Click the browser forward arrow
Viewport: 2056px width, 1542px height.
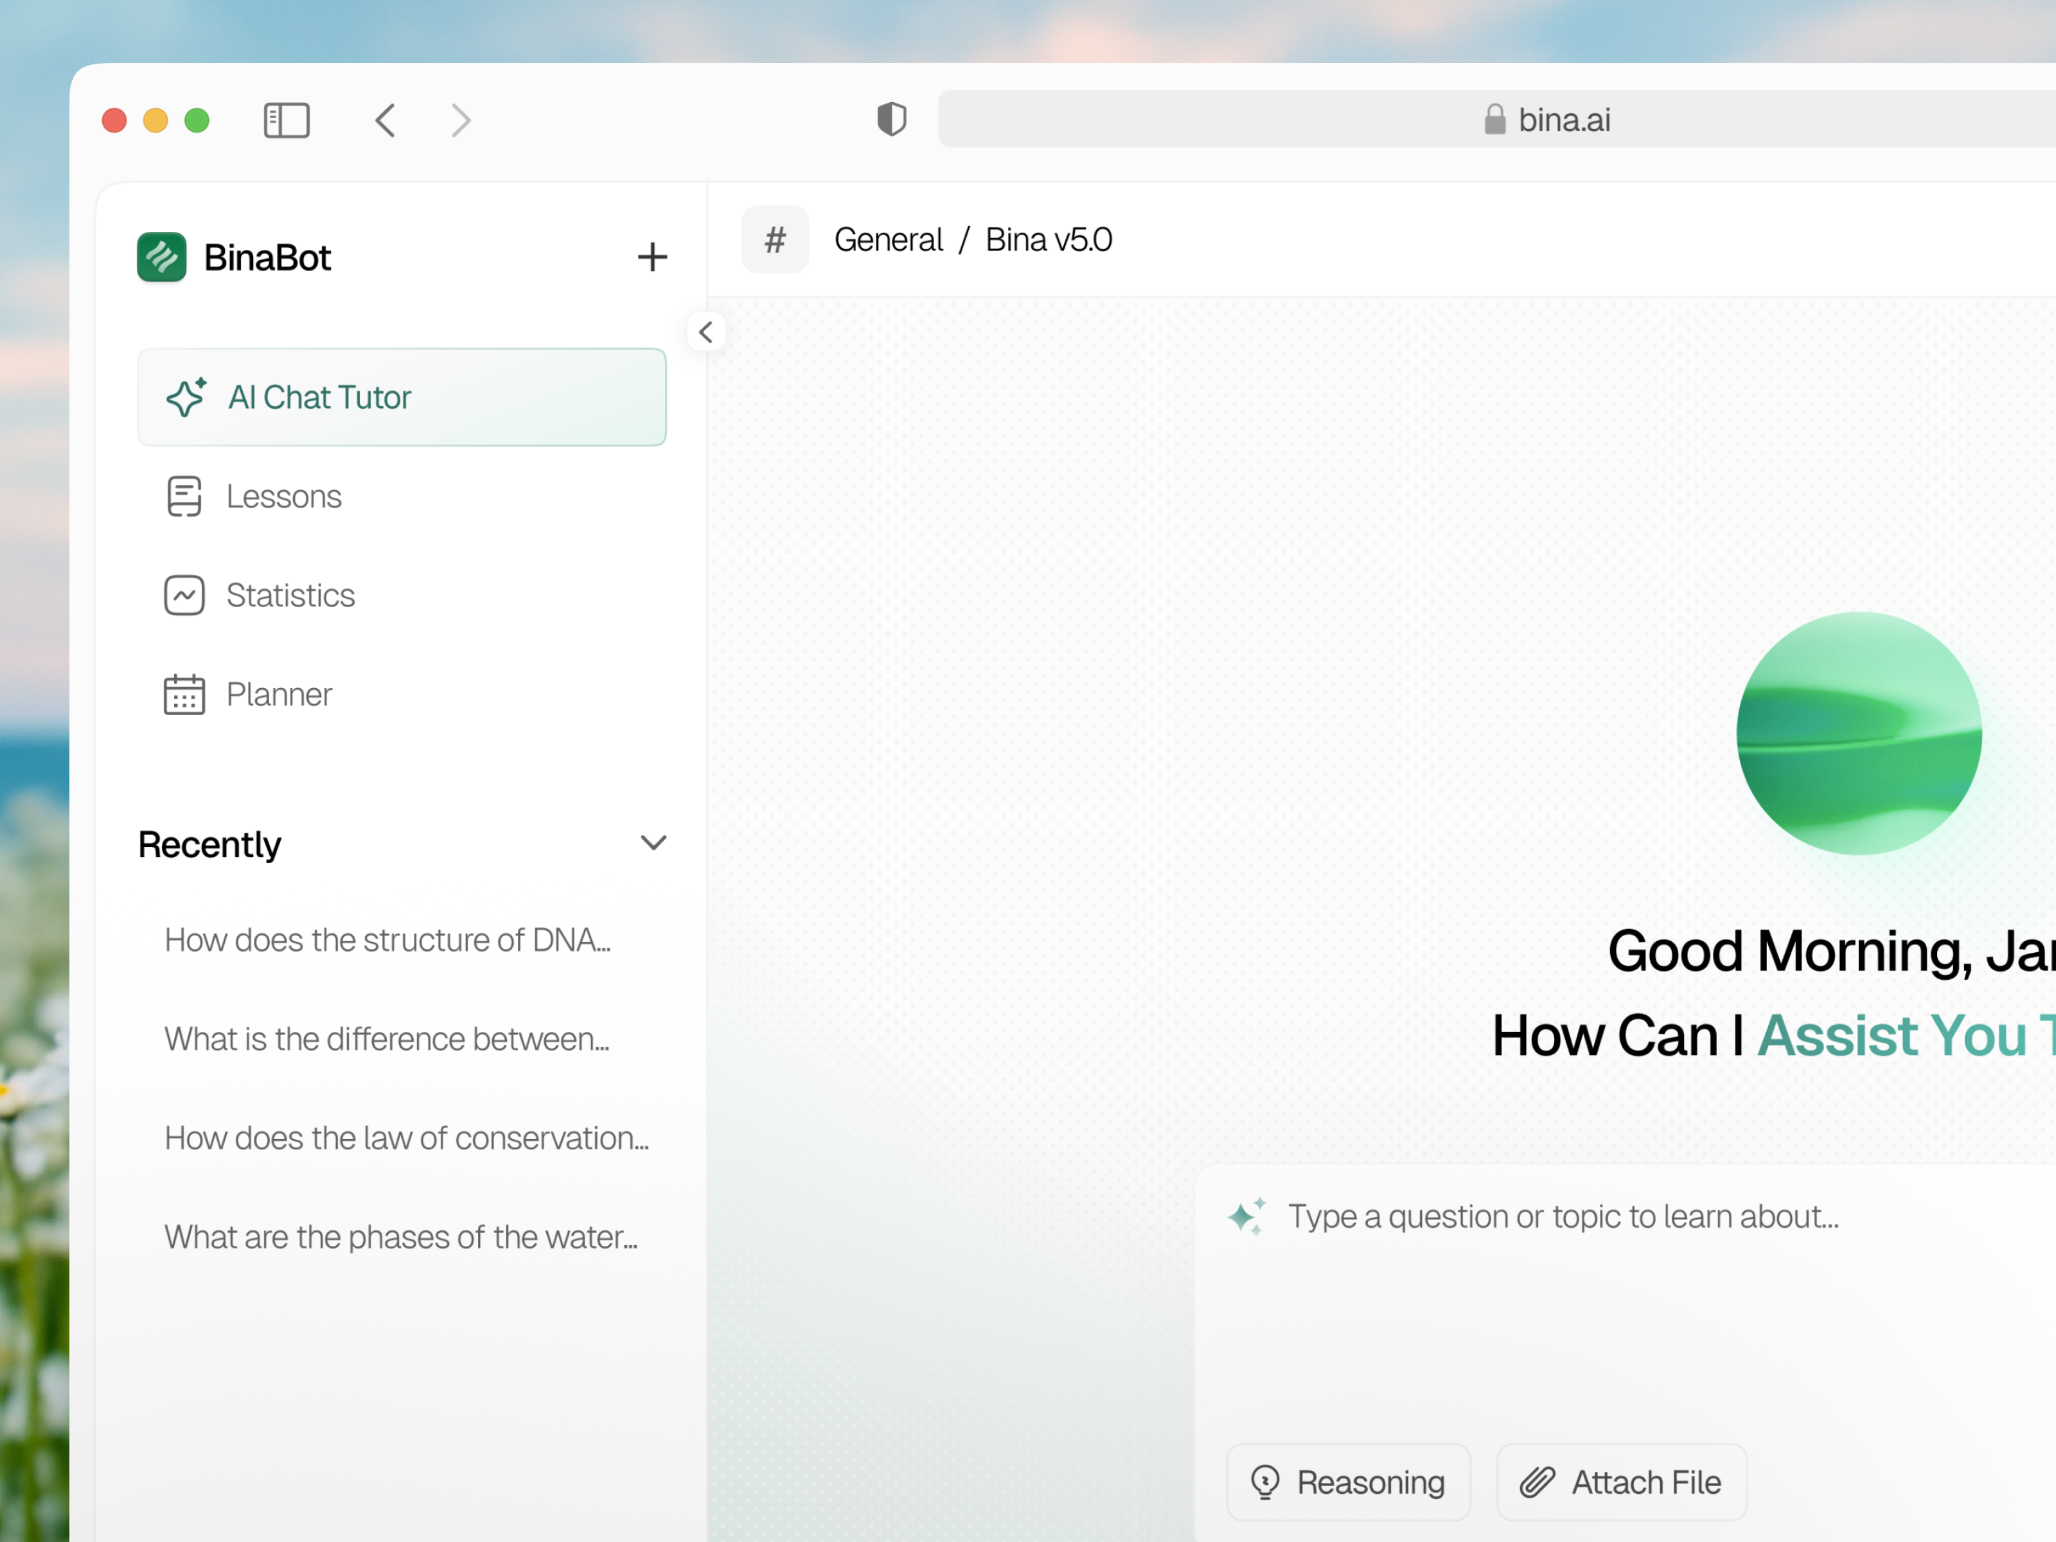(461, 120)
